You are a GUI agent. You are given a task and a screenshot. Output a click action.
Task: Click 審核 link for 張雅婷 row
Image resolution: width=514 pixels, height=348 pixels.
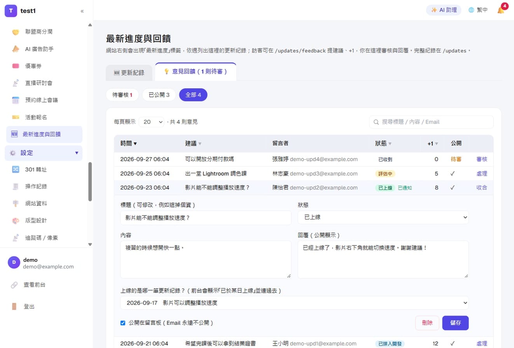tap(482, 159)
